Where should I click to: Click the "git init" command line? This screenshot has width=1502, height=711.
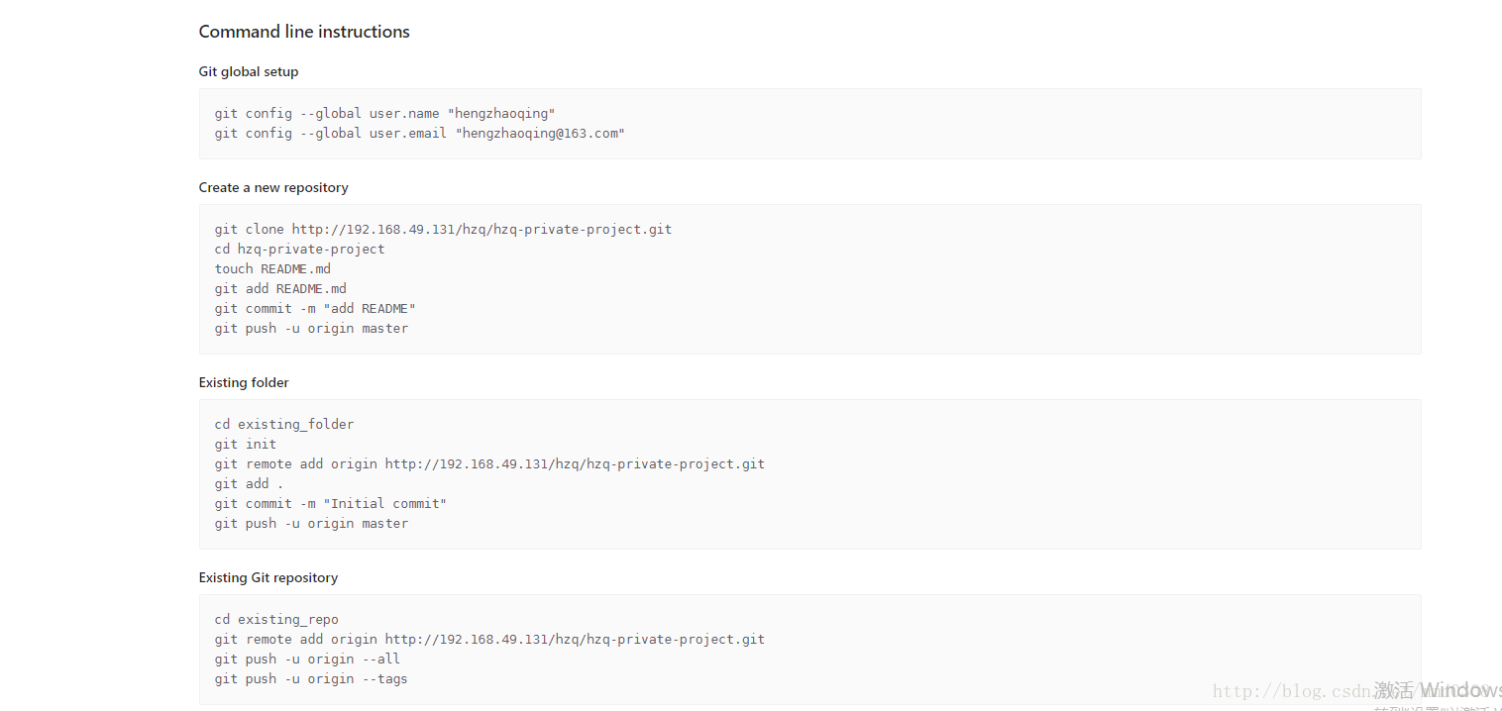pyautogui.click(x=246, y=445)
